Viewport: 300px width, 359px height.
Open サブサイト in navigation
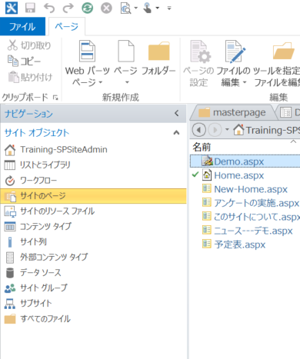click(93, 304)
